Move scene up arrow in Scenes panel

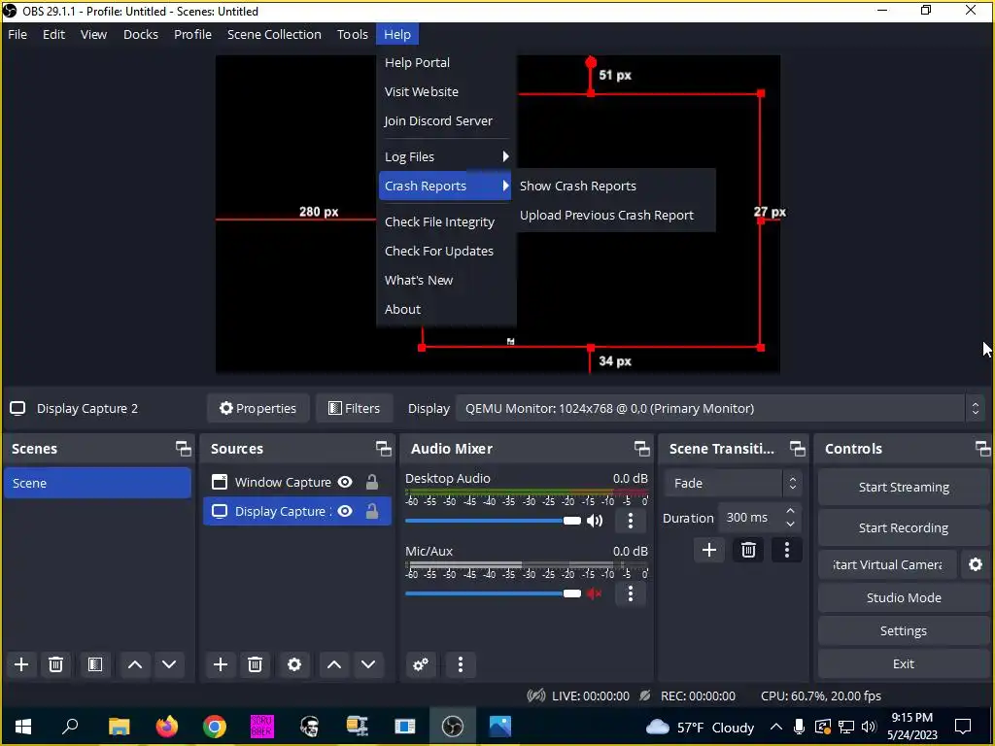(x=134, y=664)
